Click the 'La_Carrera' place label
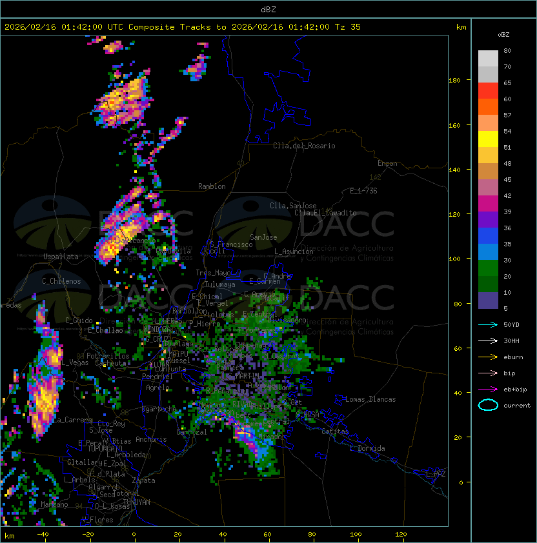Image resolution: width=537 pixels, height=543 pixels. [72, 420]
